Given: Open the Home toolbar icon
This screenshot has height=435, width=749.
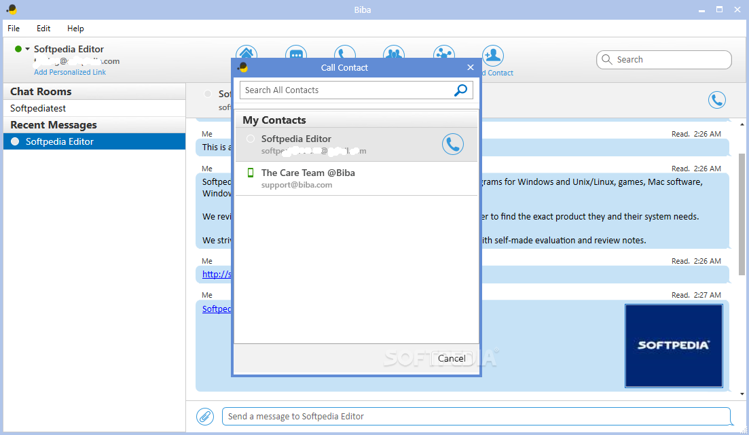Looking at the screenshot, I should (246, 52).
